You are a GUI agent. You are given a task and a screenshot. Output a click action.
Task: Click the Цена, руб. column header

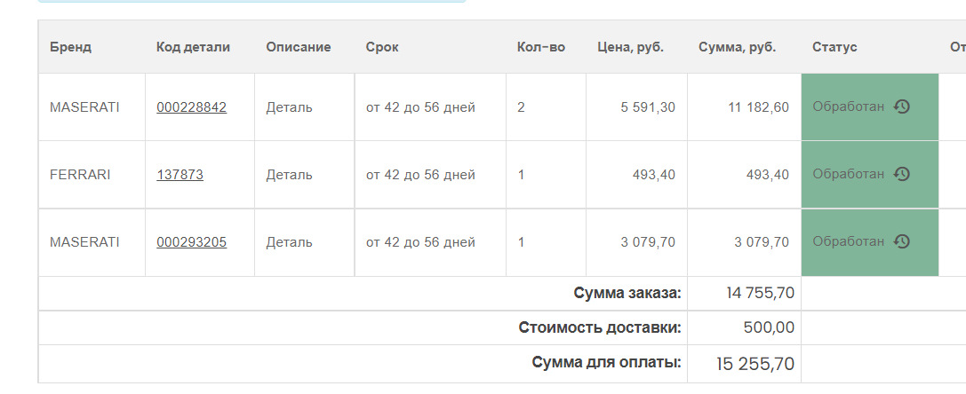tap(630, 47)
